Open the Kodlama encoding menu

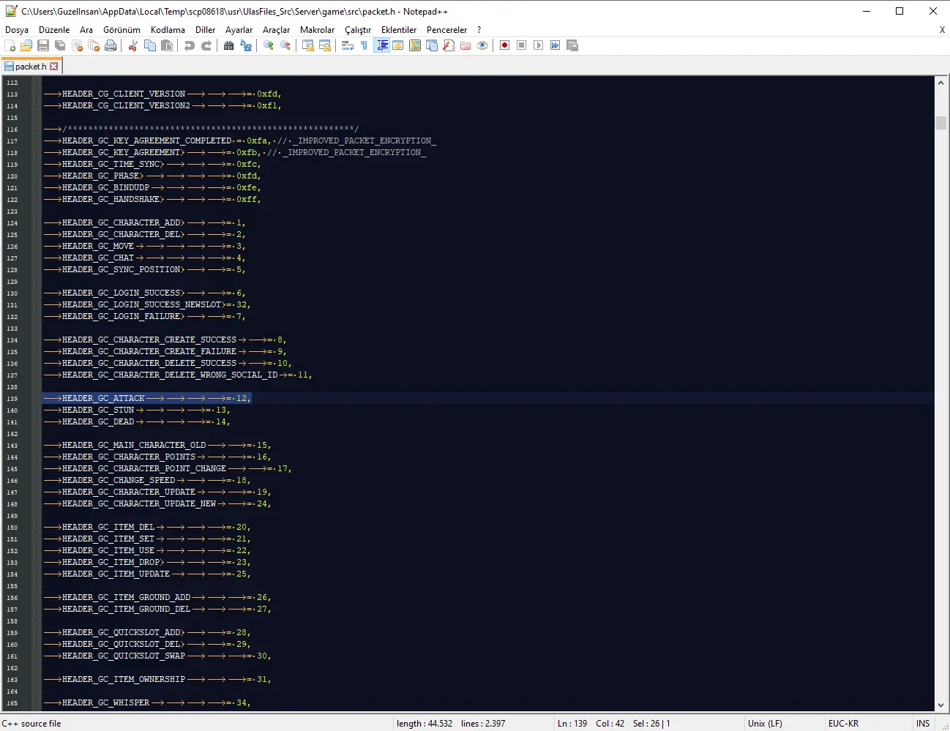168,30
